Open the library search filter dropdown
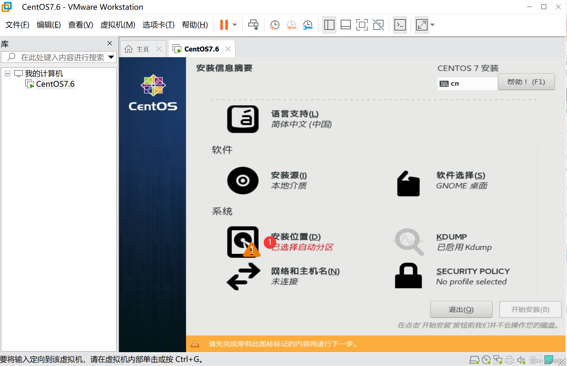Screen dimensions: 567x366 tap(111, 57)
